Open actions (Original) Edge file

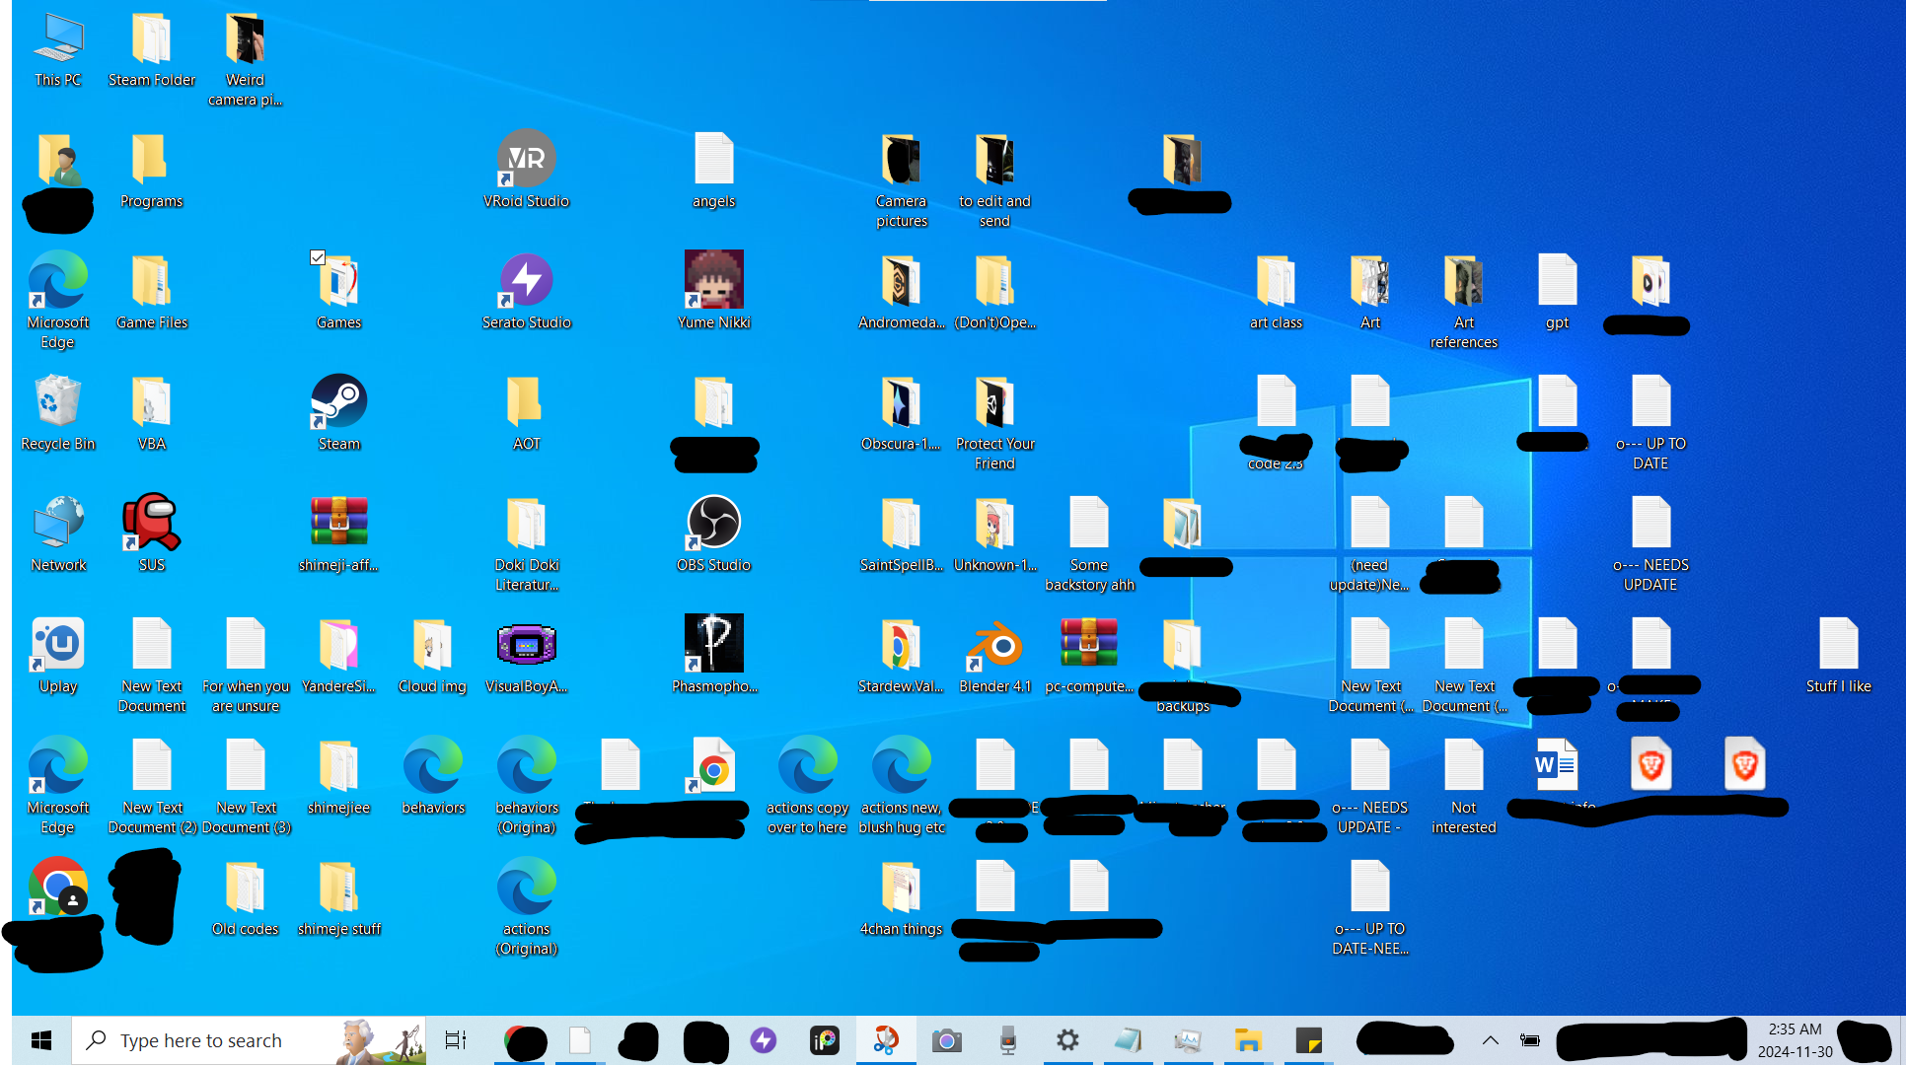point(526,907)
